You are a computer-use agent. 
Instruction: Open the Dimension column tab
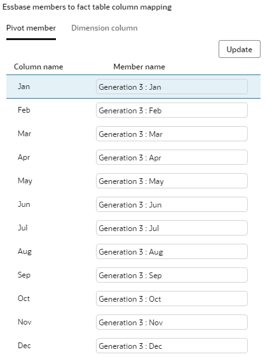pyautogui.click(x=104, y=28)
